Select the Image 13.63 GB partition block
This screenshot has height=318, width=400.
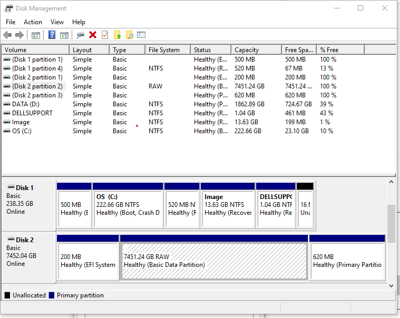228,205
